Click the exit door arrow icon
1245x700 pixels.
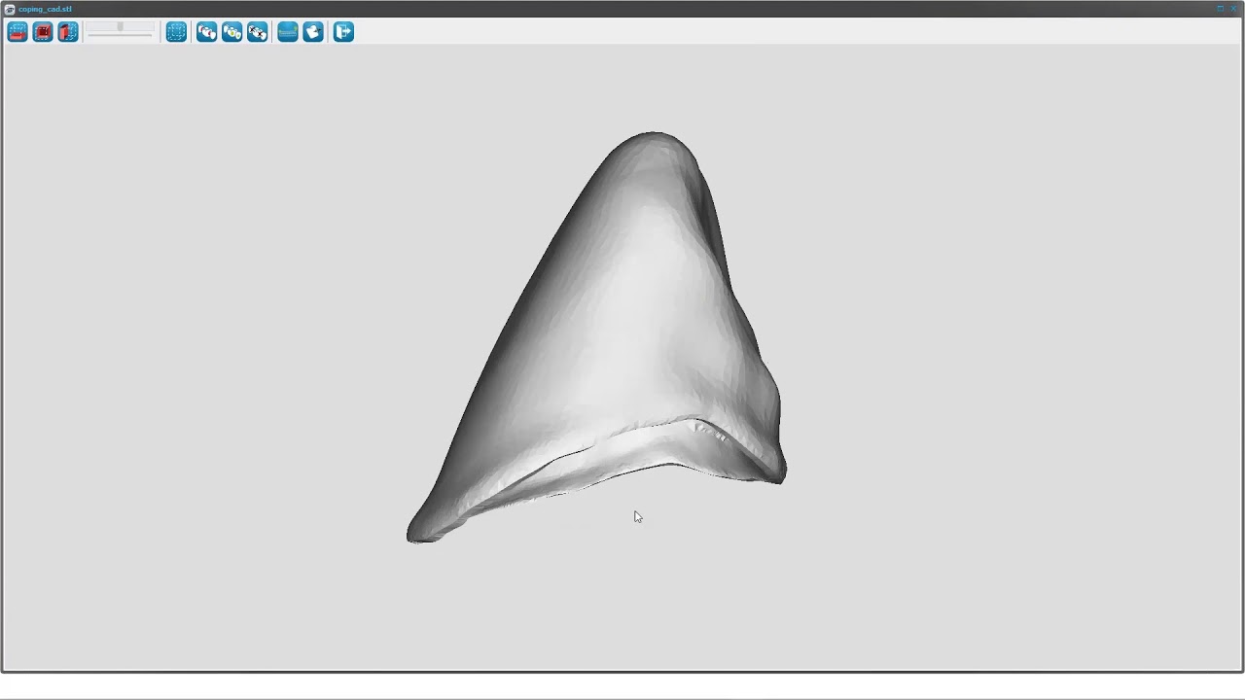coord(343,32)
